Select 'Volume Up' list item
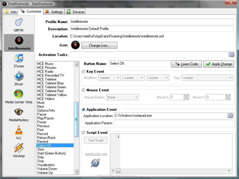 [45, 173]
